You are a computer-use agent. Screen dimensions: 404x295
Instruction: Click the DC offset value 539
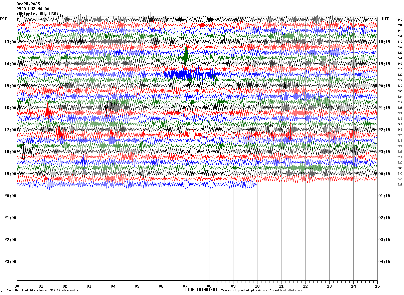click(x=400, y=36)
